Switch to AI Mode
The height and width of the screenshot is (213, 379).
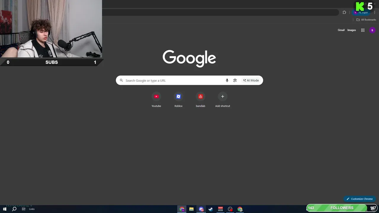tap(251, 80)
